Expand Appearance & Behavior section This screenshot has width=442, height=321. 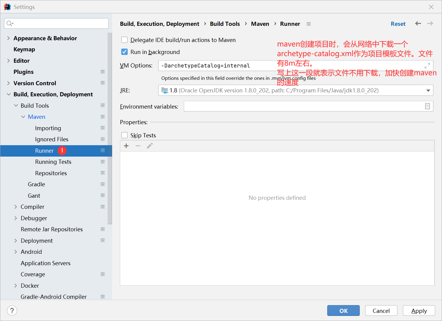(x=8, y=38)
